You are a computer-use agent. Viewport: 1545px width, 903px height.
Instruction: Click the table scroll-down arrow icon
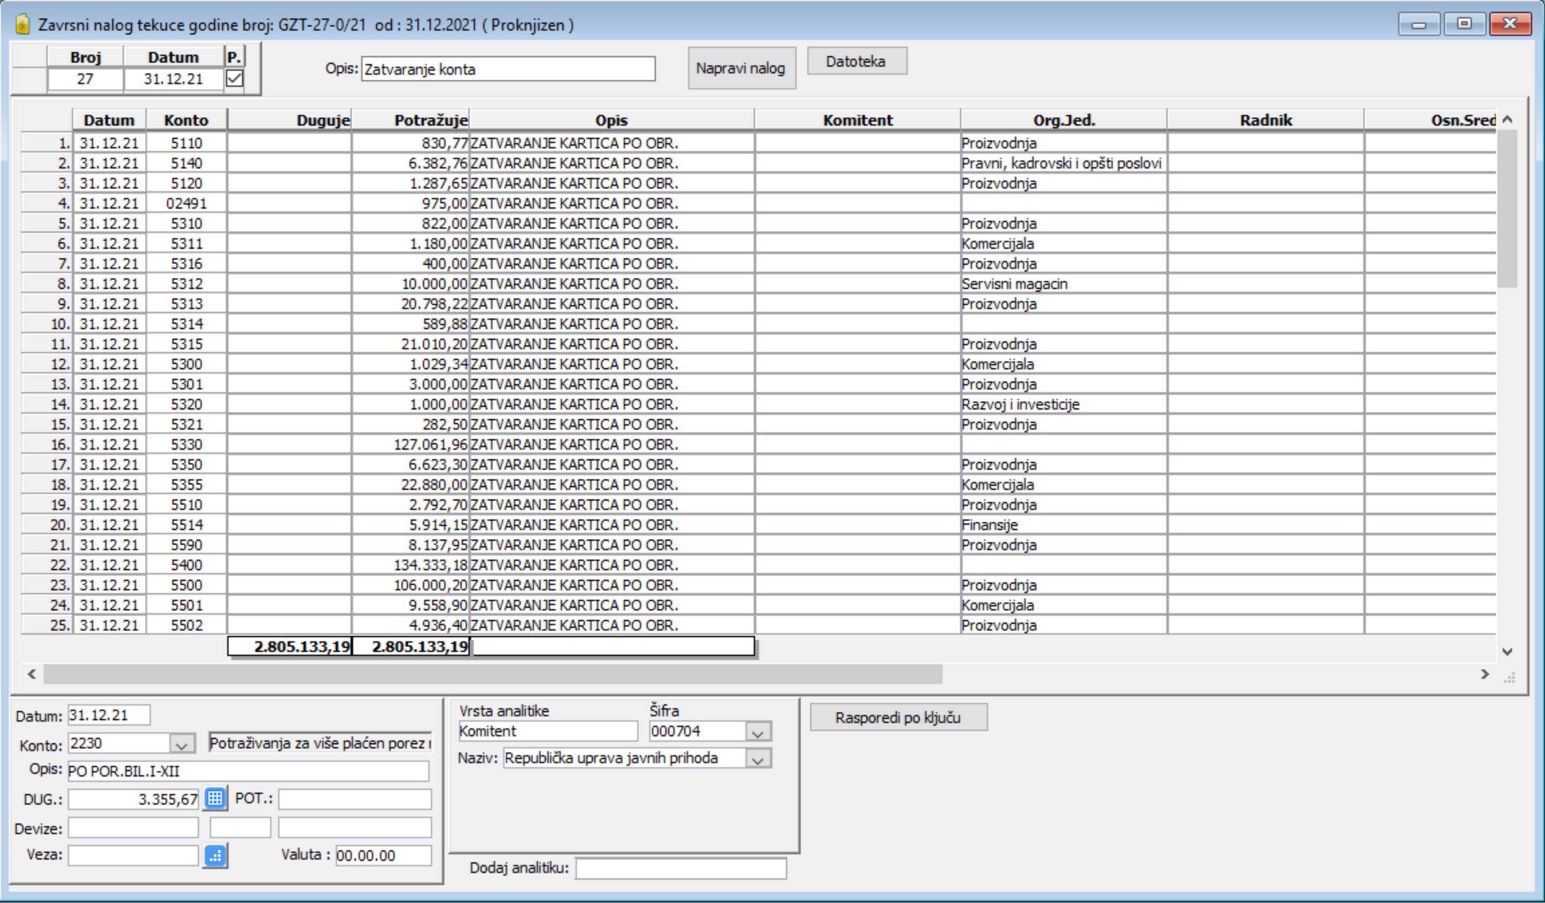(x=1507, y=652)
